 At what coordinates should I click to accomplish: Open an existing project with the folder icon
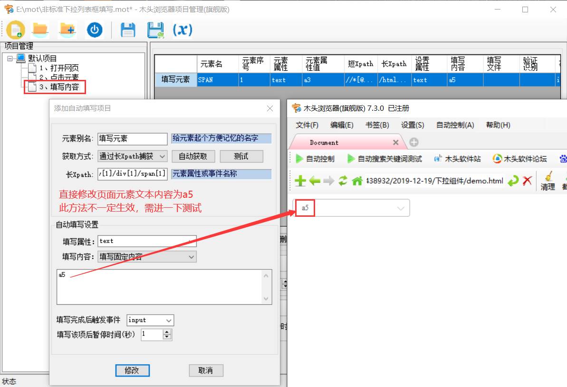pos(40,29)
